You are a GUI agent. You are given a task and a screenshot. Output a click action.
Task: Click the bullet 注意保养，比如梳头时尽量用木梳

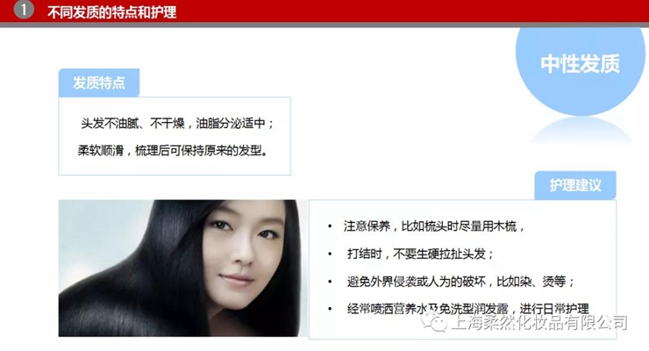434,226
